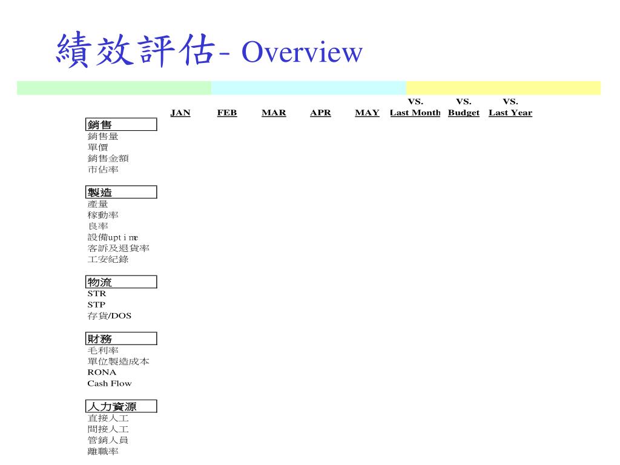Click the 市佔率 row label

(103, 170)
